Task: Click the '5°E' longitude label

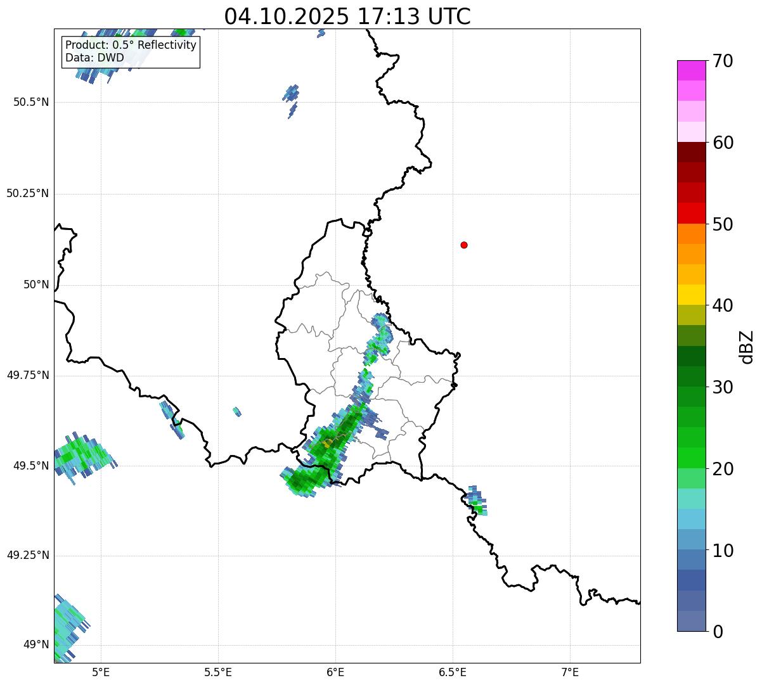Action: click(x=101, y=672)
